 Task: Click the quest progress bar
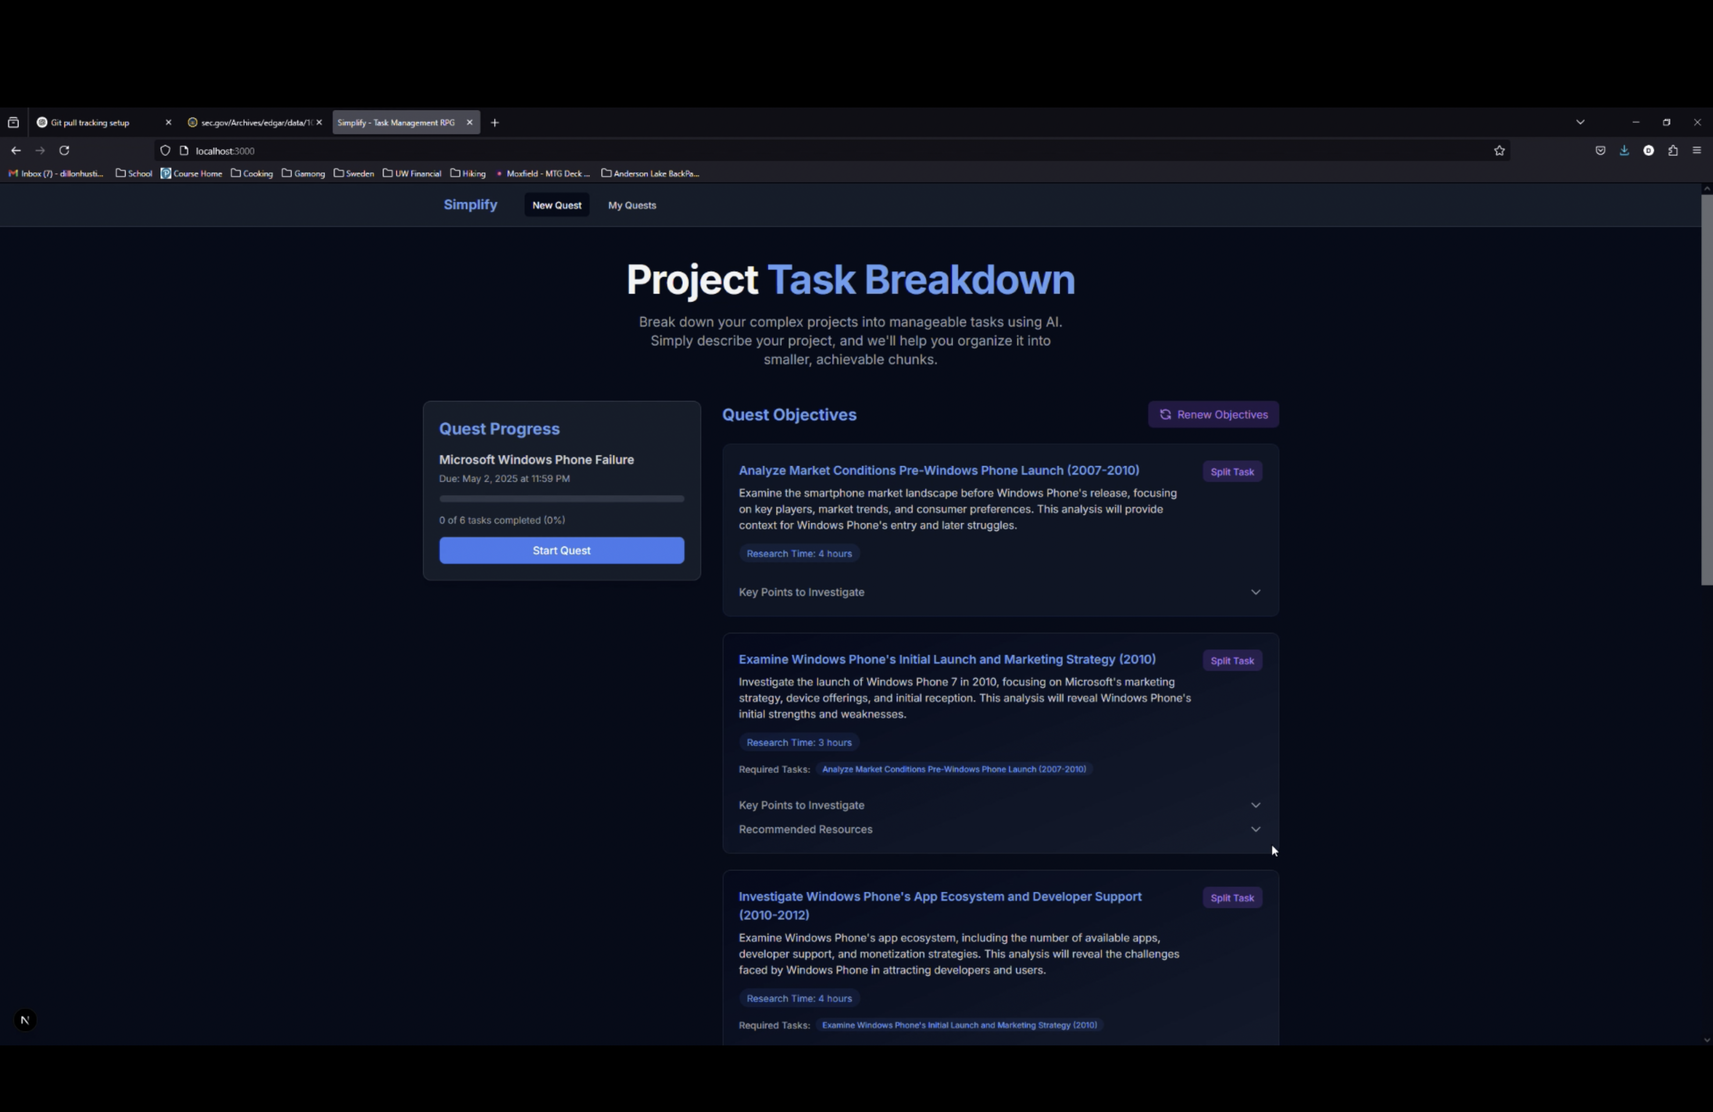click(x=561, y=498)
